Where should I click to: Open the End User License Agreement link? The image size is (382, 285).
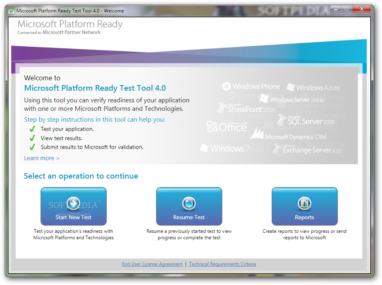click(x=152, y=264)
